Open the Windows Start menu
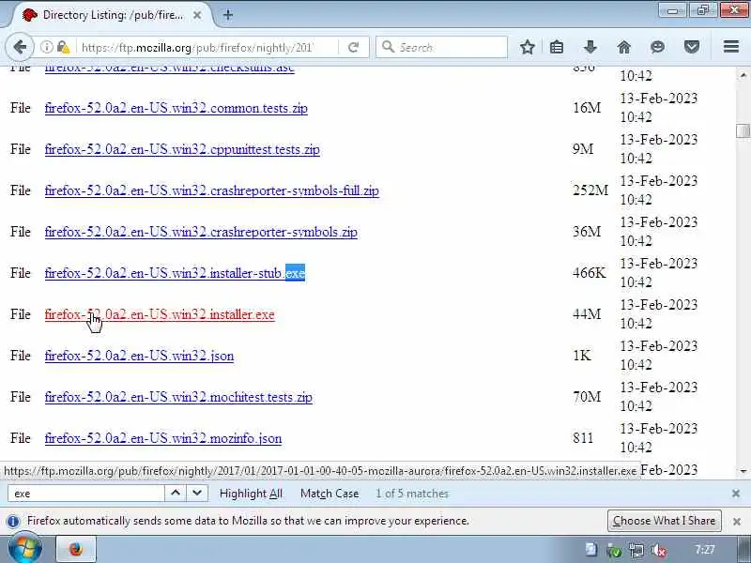Screen dimensions: 751x563 (x=25, y=549)
